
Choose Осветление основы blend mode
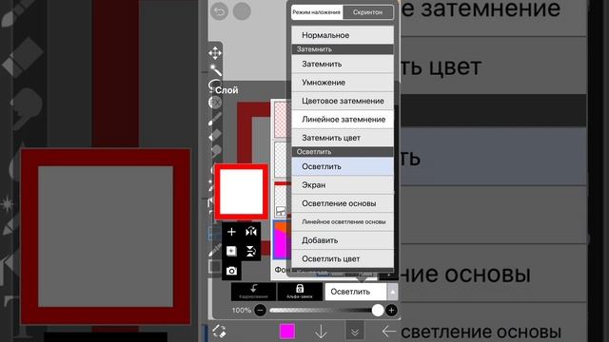343,203
